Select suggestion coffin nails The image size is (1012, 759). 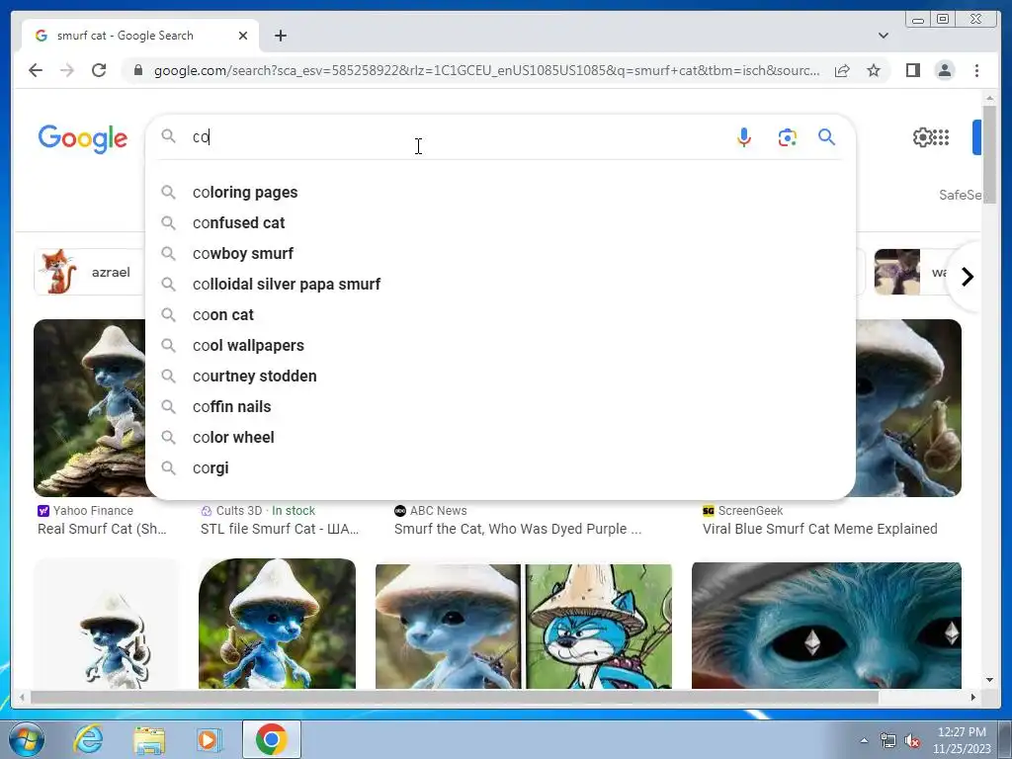coord(500,406)
